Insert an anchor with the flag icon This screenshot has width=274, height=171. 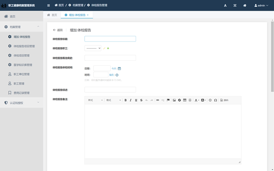(168, 100)
